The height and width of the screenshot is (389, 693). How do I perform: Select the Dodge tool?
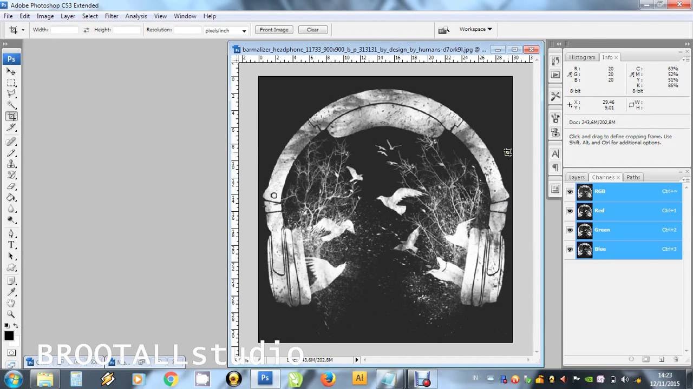point(11,220)
